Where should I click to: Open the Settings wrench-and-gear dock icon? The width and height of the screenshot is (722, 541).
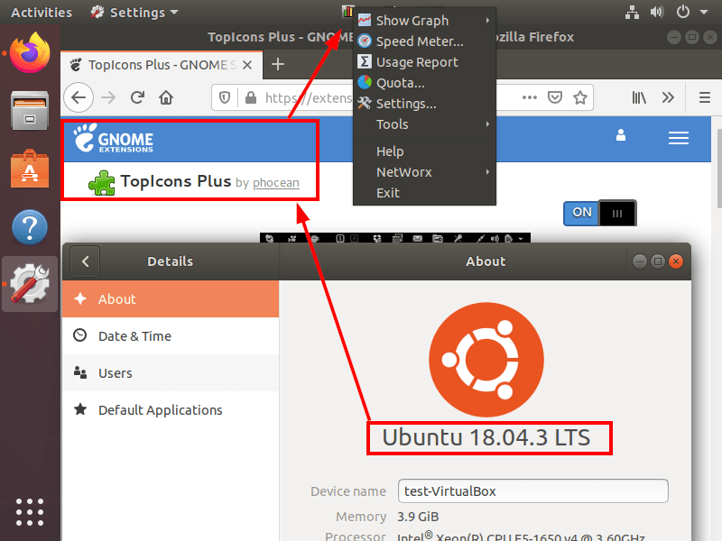tap(30, 284)
